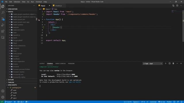Open the Explorer view in activity bar
Viewport: 184px width, 103px height.
[3, 6]
